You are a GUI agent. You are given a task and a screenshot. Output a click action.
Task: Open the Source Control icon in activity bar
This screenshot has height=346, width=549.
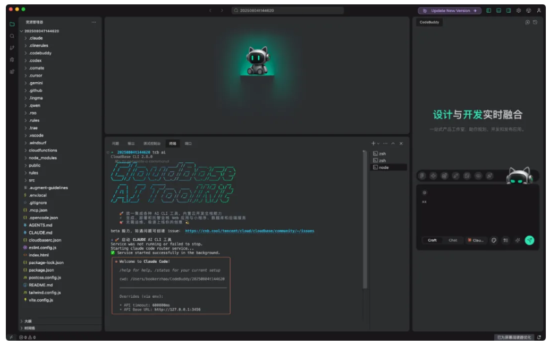pos(12,48)
